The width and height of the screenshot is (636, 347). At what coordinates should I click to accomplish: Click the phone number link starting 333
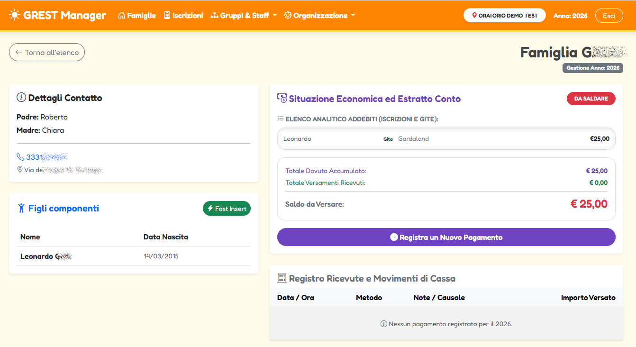tap(46, 157)
